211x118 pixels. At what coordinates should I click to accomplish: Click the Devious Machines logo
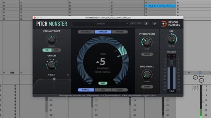(171, 24)
